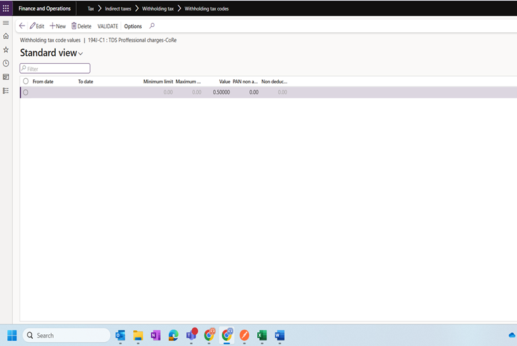This screenshot has height=346, width=517.
Task: Open the Indirect taxes breadcrumb
Action: tap(118, 9)
